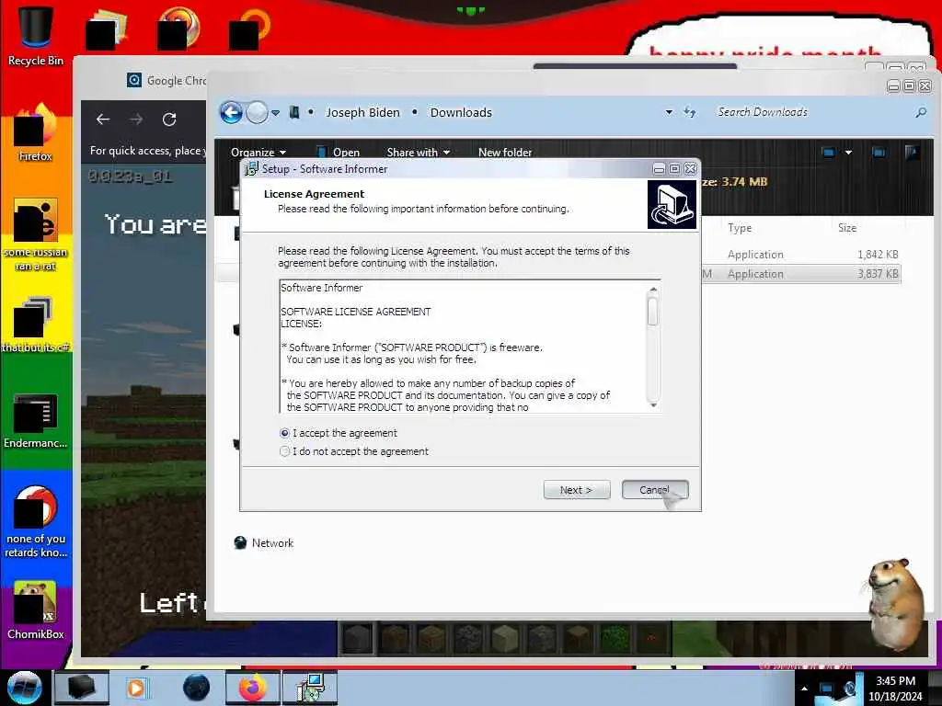Click the media player taskbar icon

coord(136,688)
